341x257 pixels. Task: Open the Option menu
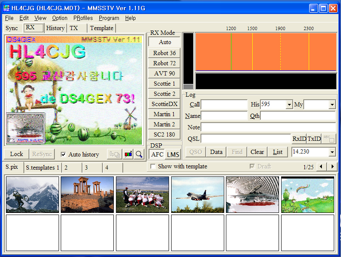coord(59,18)
